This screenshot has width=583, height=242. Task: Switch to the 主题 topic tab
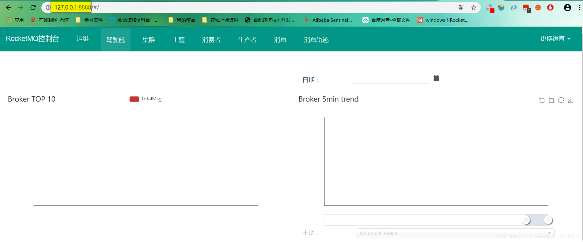pos(179,40)
